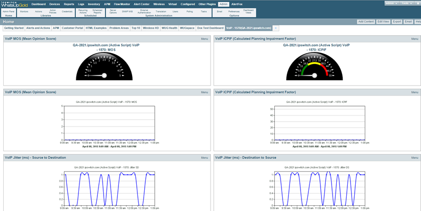Click the Email button in Home bar

(408, 22)
